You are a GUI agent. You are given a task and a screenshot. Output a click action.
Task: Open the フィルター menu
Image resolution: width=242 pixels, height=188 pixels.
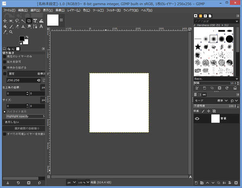(113, 10)
